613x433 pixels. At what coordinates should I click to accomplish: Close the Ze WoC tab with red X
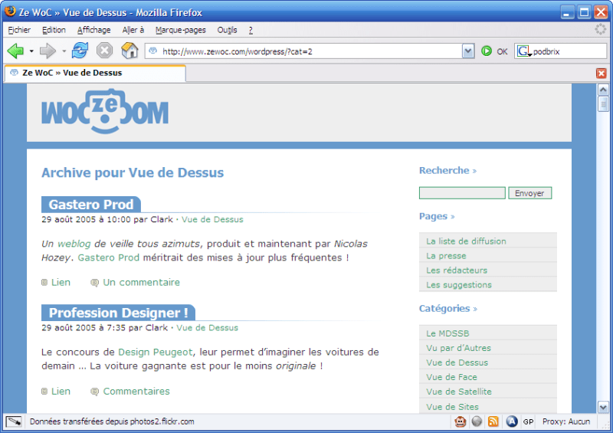click(x=602, y=73)
